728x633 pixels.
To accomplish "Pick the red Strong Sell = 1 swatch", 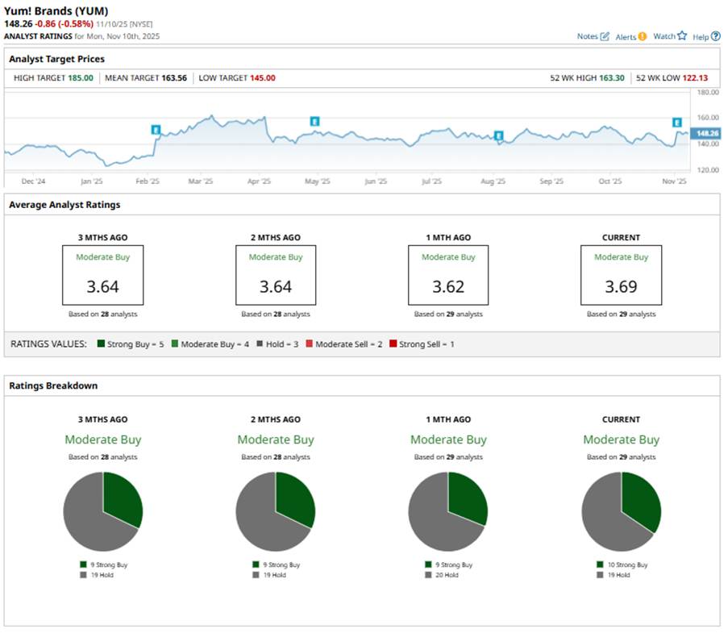I will (x=393, y=344).
